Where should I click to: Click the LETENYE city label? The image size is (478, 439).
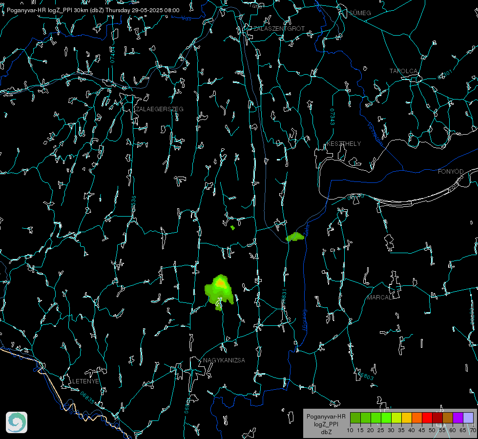[85, 381]
